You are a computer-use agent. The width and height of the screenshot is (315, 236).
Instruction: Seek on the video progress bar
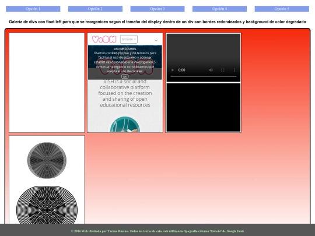pos(204,76)
